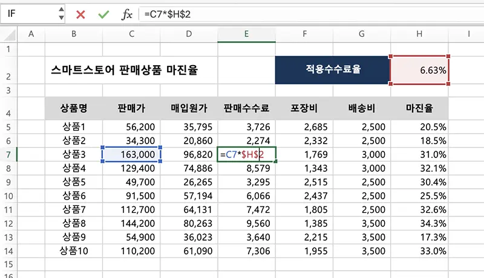
Task: Click the Name Box showing IF
Action: click(30, 13)
